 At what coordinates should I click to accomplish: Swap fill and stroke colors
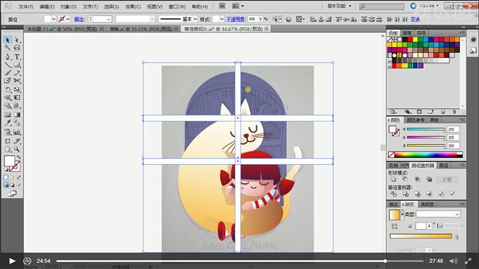[x=19, y=157]
